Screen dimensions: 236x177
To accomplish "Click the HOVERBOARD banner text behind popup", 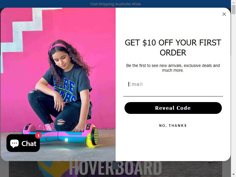I will (x=115, y=168).
